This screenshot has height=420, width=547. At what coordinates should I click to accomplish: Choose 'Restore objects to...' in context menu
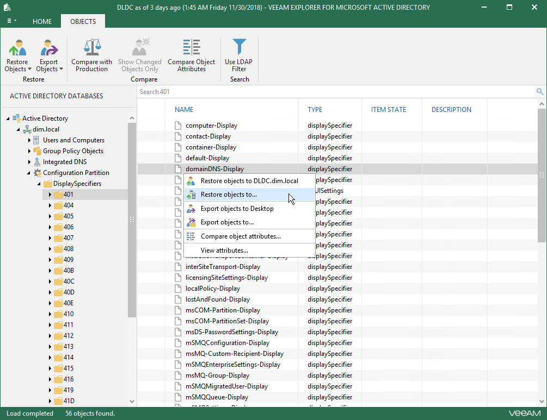point(229,195)
